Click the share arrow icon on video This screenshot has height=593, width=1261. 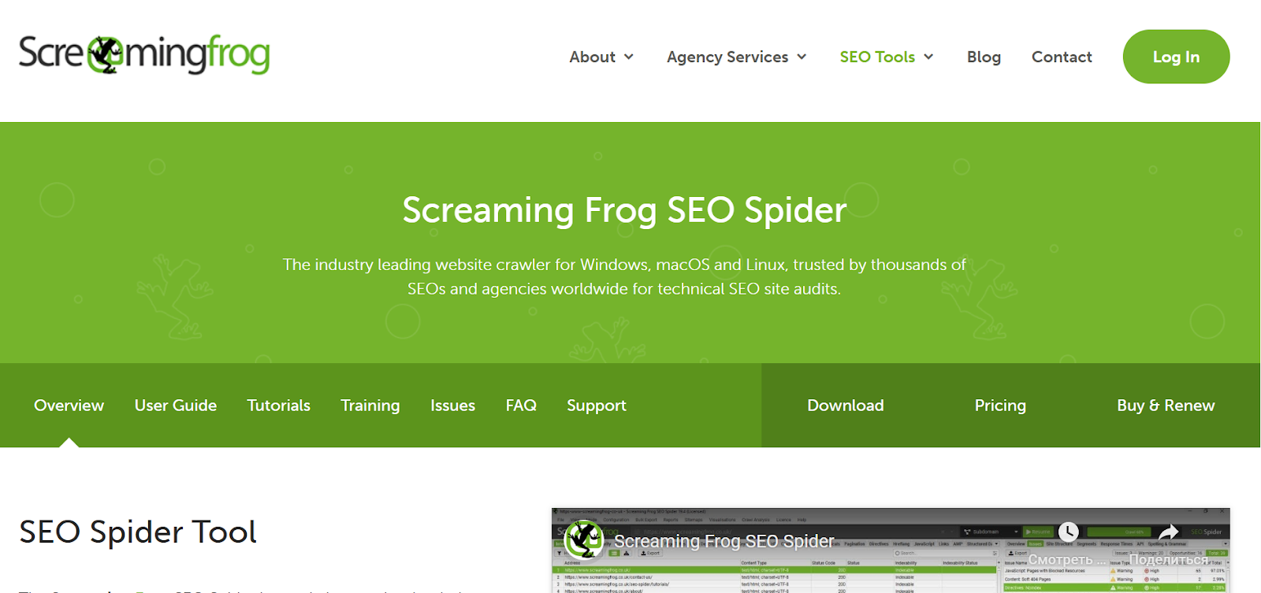click(1169, 532)
